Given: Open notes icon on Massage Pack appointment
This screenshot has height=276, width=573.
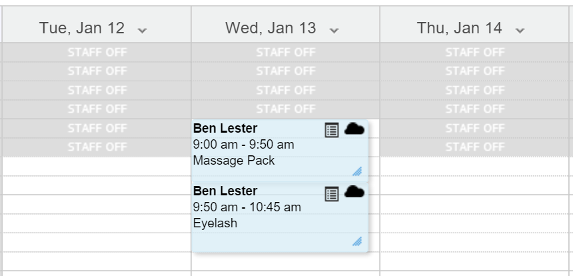Looking at the screenshot, I should 331,130.
